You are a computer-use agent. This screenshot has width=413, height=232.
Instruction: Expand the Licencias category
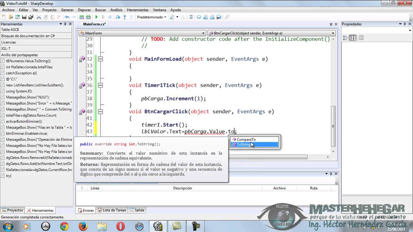pyautogui.click(x=36, y=42)
